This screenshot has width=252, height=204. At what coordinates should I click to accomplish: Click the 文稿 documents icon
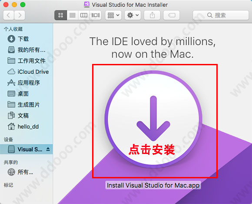11,116
